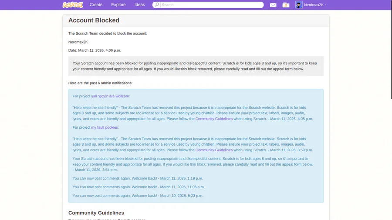Focus the Search input field
Screen dimensions: 392x220
(x=212, y=5)
